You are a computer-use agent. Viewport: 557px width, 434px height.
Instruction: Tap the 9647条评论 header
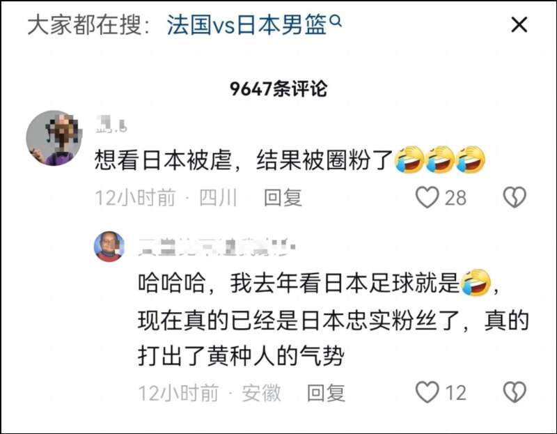[278, 88]
